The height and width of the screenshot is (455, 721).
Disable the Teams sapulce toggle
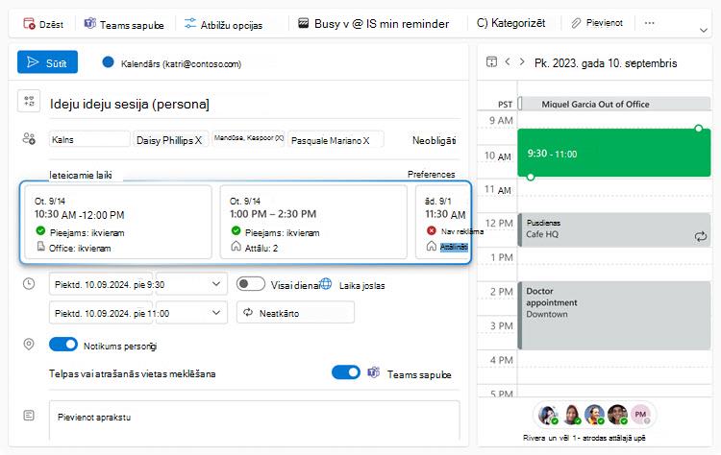pyautogui.click(x=346, y=372)
